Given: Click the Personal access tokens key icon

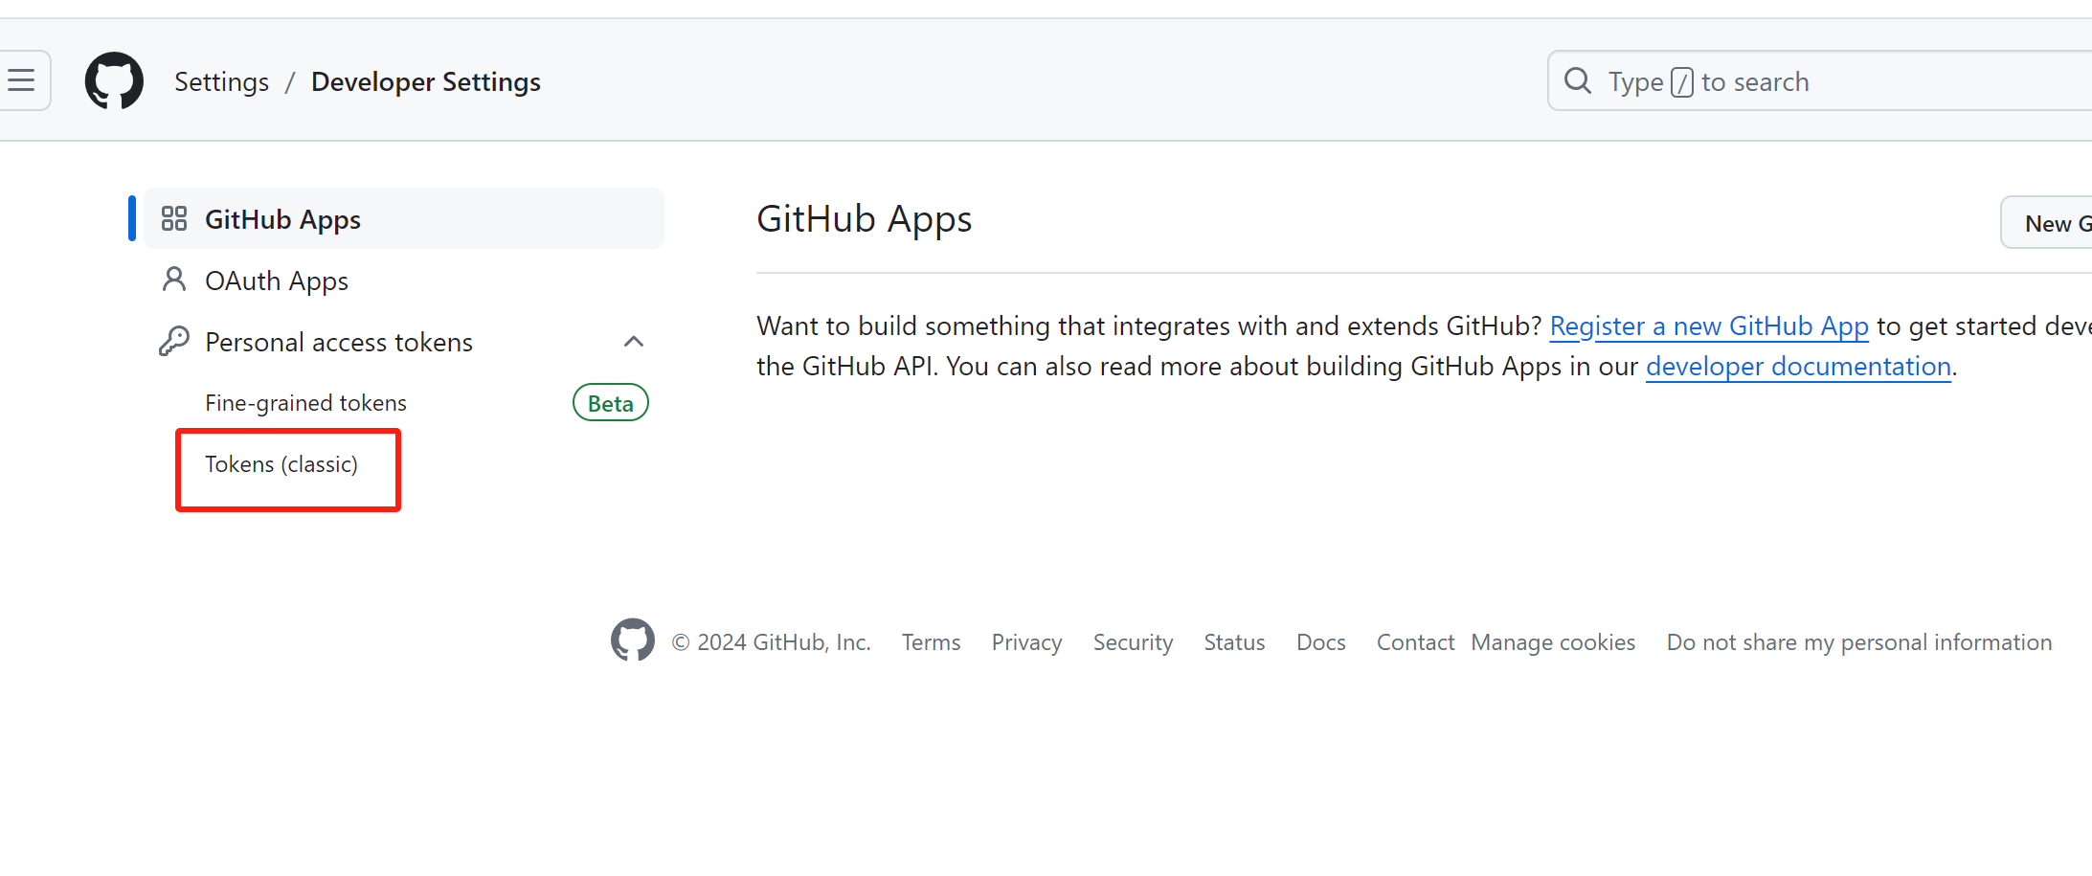Looking at the screenshot, I should (174, 342).
